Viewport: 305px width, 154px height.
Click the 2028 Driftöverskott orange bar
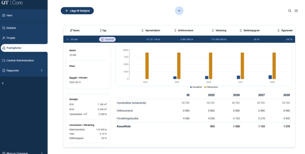point(274,66)
